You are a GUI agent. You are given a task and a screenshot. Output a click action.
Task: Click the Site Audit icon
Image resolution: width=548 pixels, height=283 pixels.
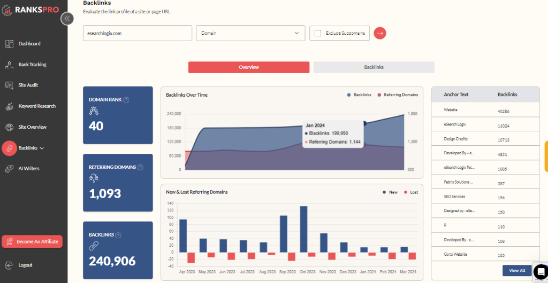10,85
